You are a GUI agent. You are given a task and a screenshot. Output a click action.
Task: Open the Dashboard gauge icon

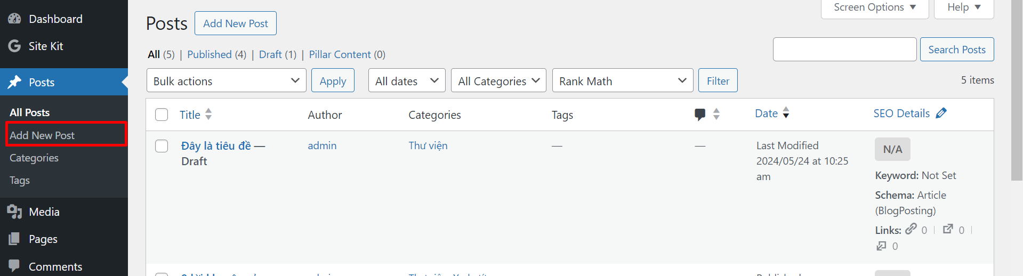tap(14, 19)
